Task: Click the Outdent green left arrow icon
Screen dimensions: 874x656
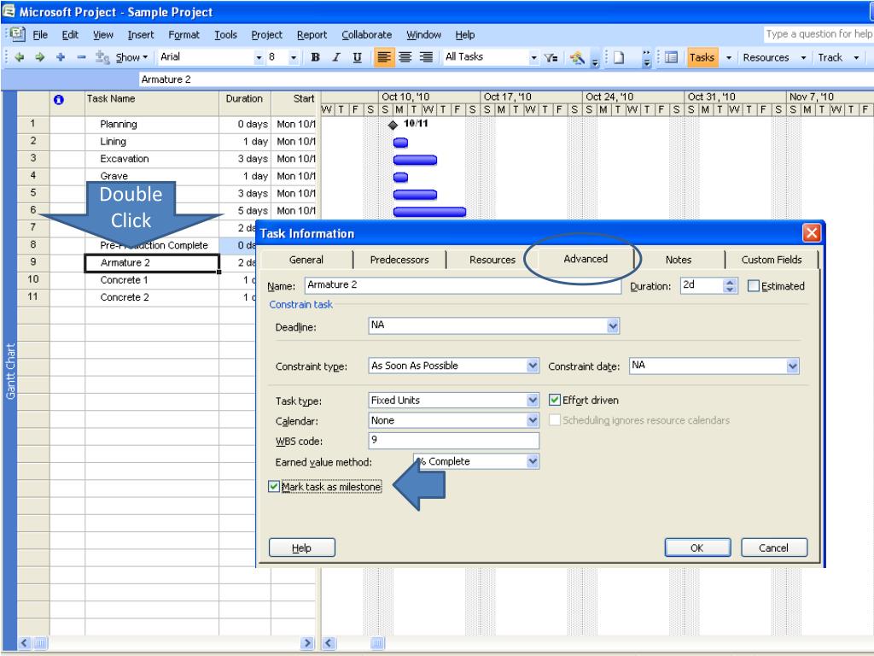Action: [20, 57]
